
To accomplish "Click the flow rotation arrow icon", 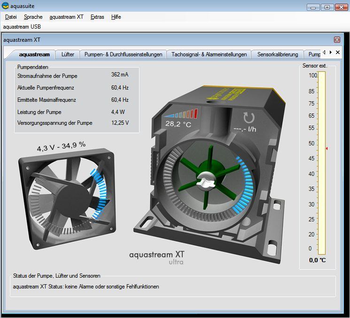I will (x=249, y=118).
